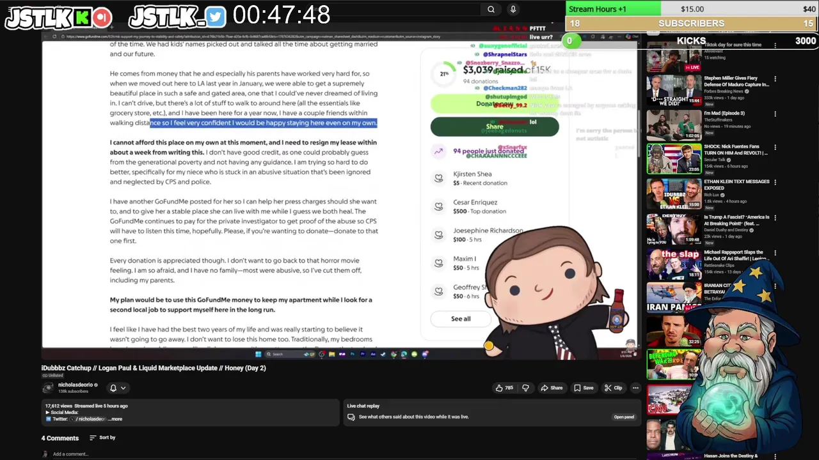Dislike the video thumbs-down icon

[x=525, y=388]
